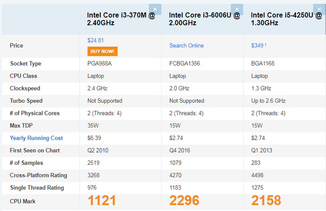Select the 1183 single thread rating
326x211 pixels.
tap(175, 188)
